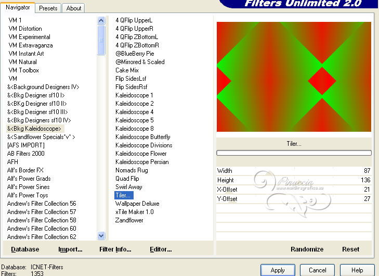The image size is (379, 276).
Task: Select the highlighted Tiler... filter
Action: point(124,195)
